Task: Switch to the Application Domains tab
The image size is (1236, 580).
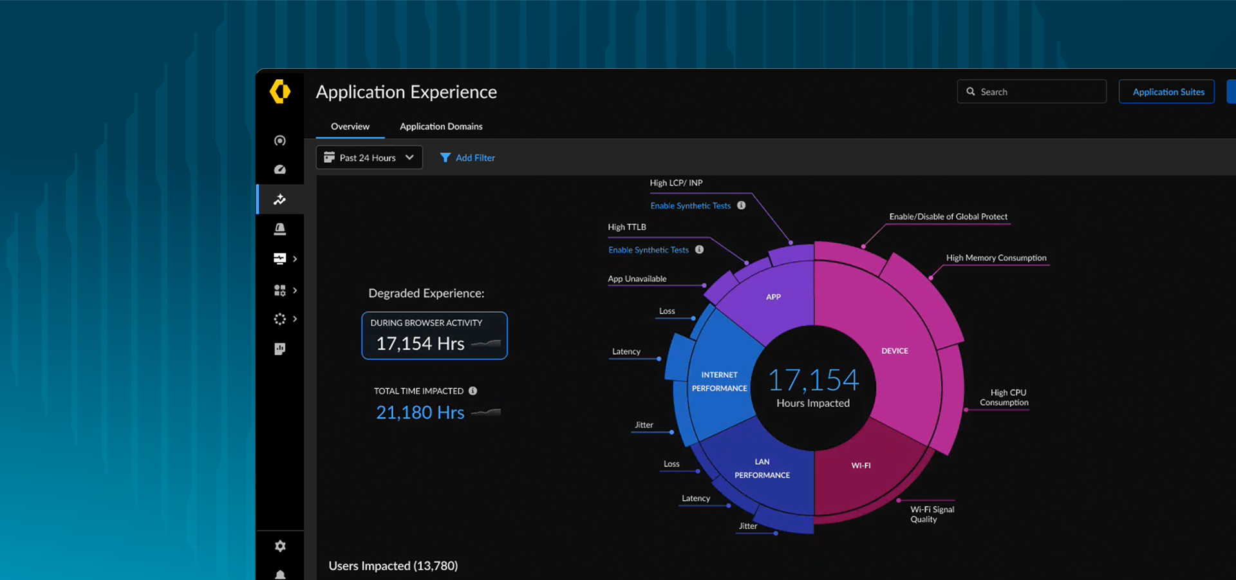Action: [x=441, y=126]
